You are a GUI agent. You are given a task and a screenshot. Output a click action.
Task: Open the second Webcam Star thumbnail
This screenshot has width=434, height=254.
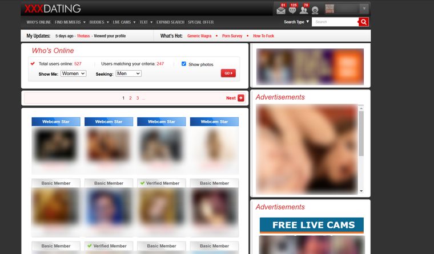pos(108,145)
